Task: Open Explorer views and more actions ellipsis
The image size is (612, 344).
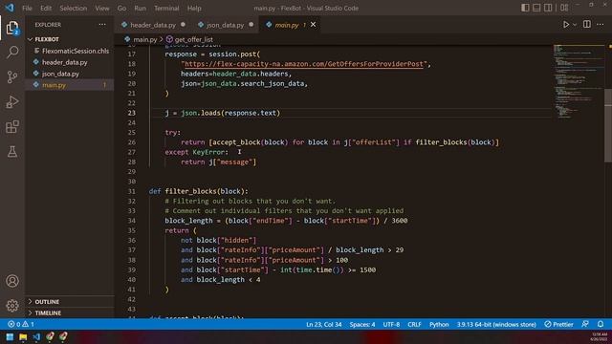Action: tap(102, 25)
